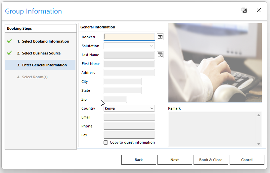Enable Copy to guest information checkbox
The image size is (270, 173).
tap(106, 142)
